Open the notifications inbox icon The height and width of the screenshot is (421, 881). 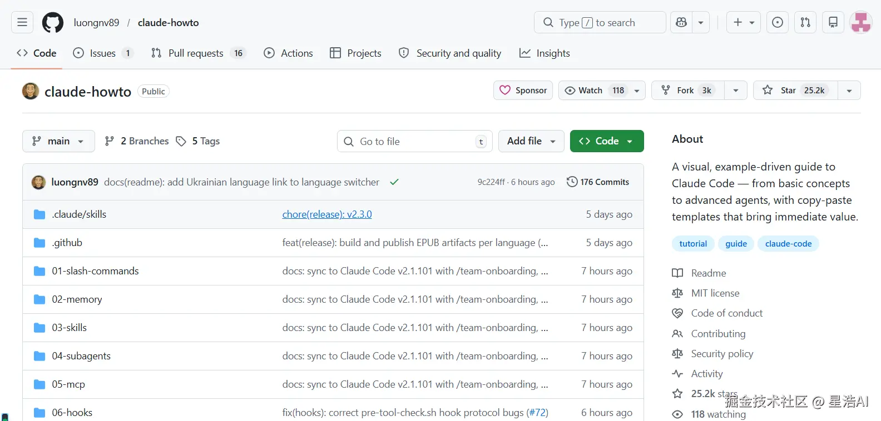click(833, 22)
